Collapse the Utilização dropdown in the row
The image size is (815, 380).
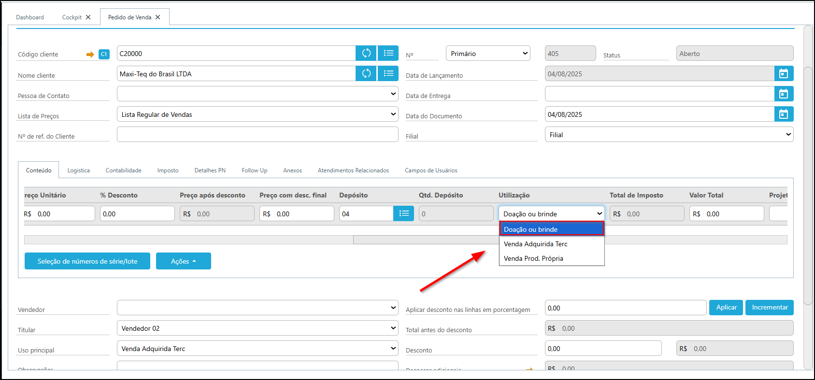pyautogui.click(x=551, y=213)
